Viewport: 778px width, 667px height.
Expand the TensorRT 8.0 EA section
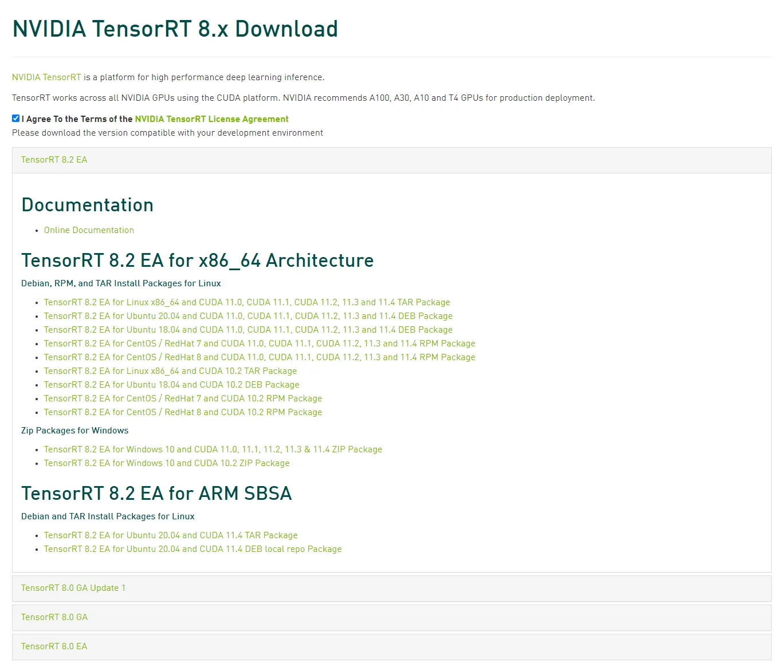[392, 646]
